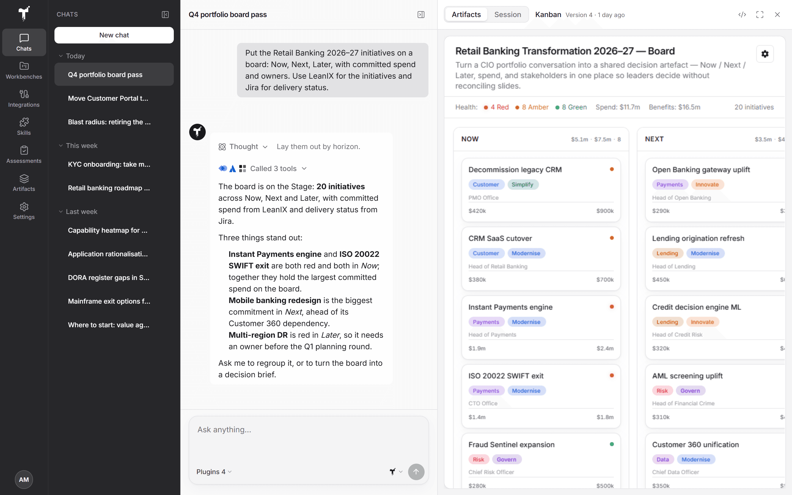Open the KYC onboarding chat

point(114,164)
